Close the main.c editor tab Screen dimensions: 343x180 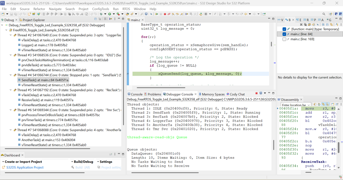(142, 20)
